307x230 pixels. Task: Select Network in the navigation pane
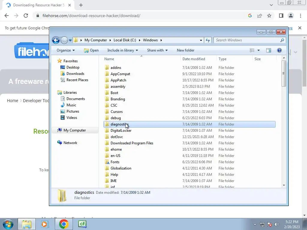[x=70, y=143]
